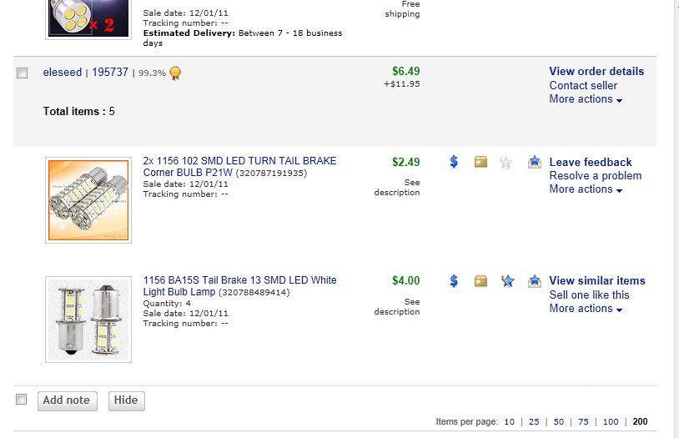Viewport: 679px width, 438px height.
Task: Click feedback left star icon for BA15S bulb
Action: tap(507, 281)
